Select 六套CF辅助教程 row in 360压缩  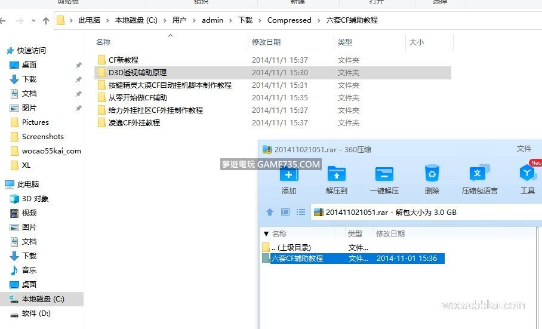point(353,258)
